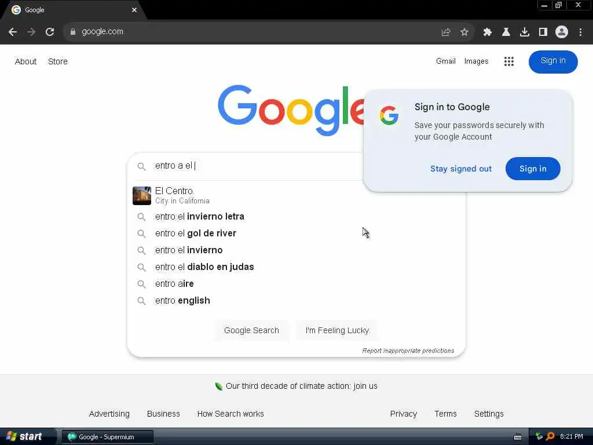Open Business footer link
The height and width of the screenshot is (445, 593).
point(163,414)
